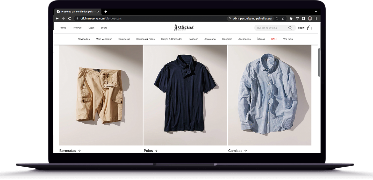Open the Calçados menu
This screenshot has height=180, width=373.
tap(227, 39)
